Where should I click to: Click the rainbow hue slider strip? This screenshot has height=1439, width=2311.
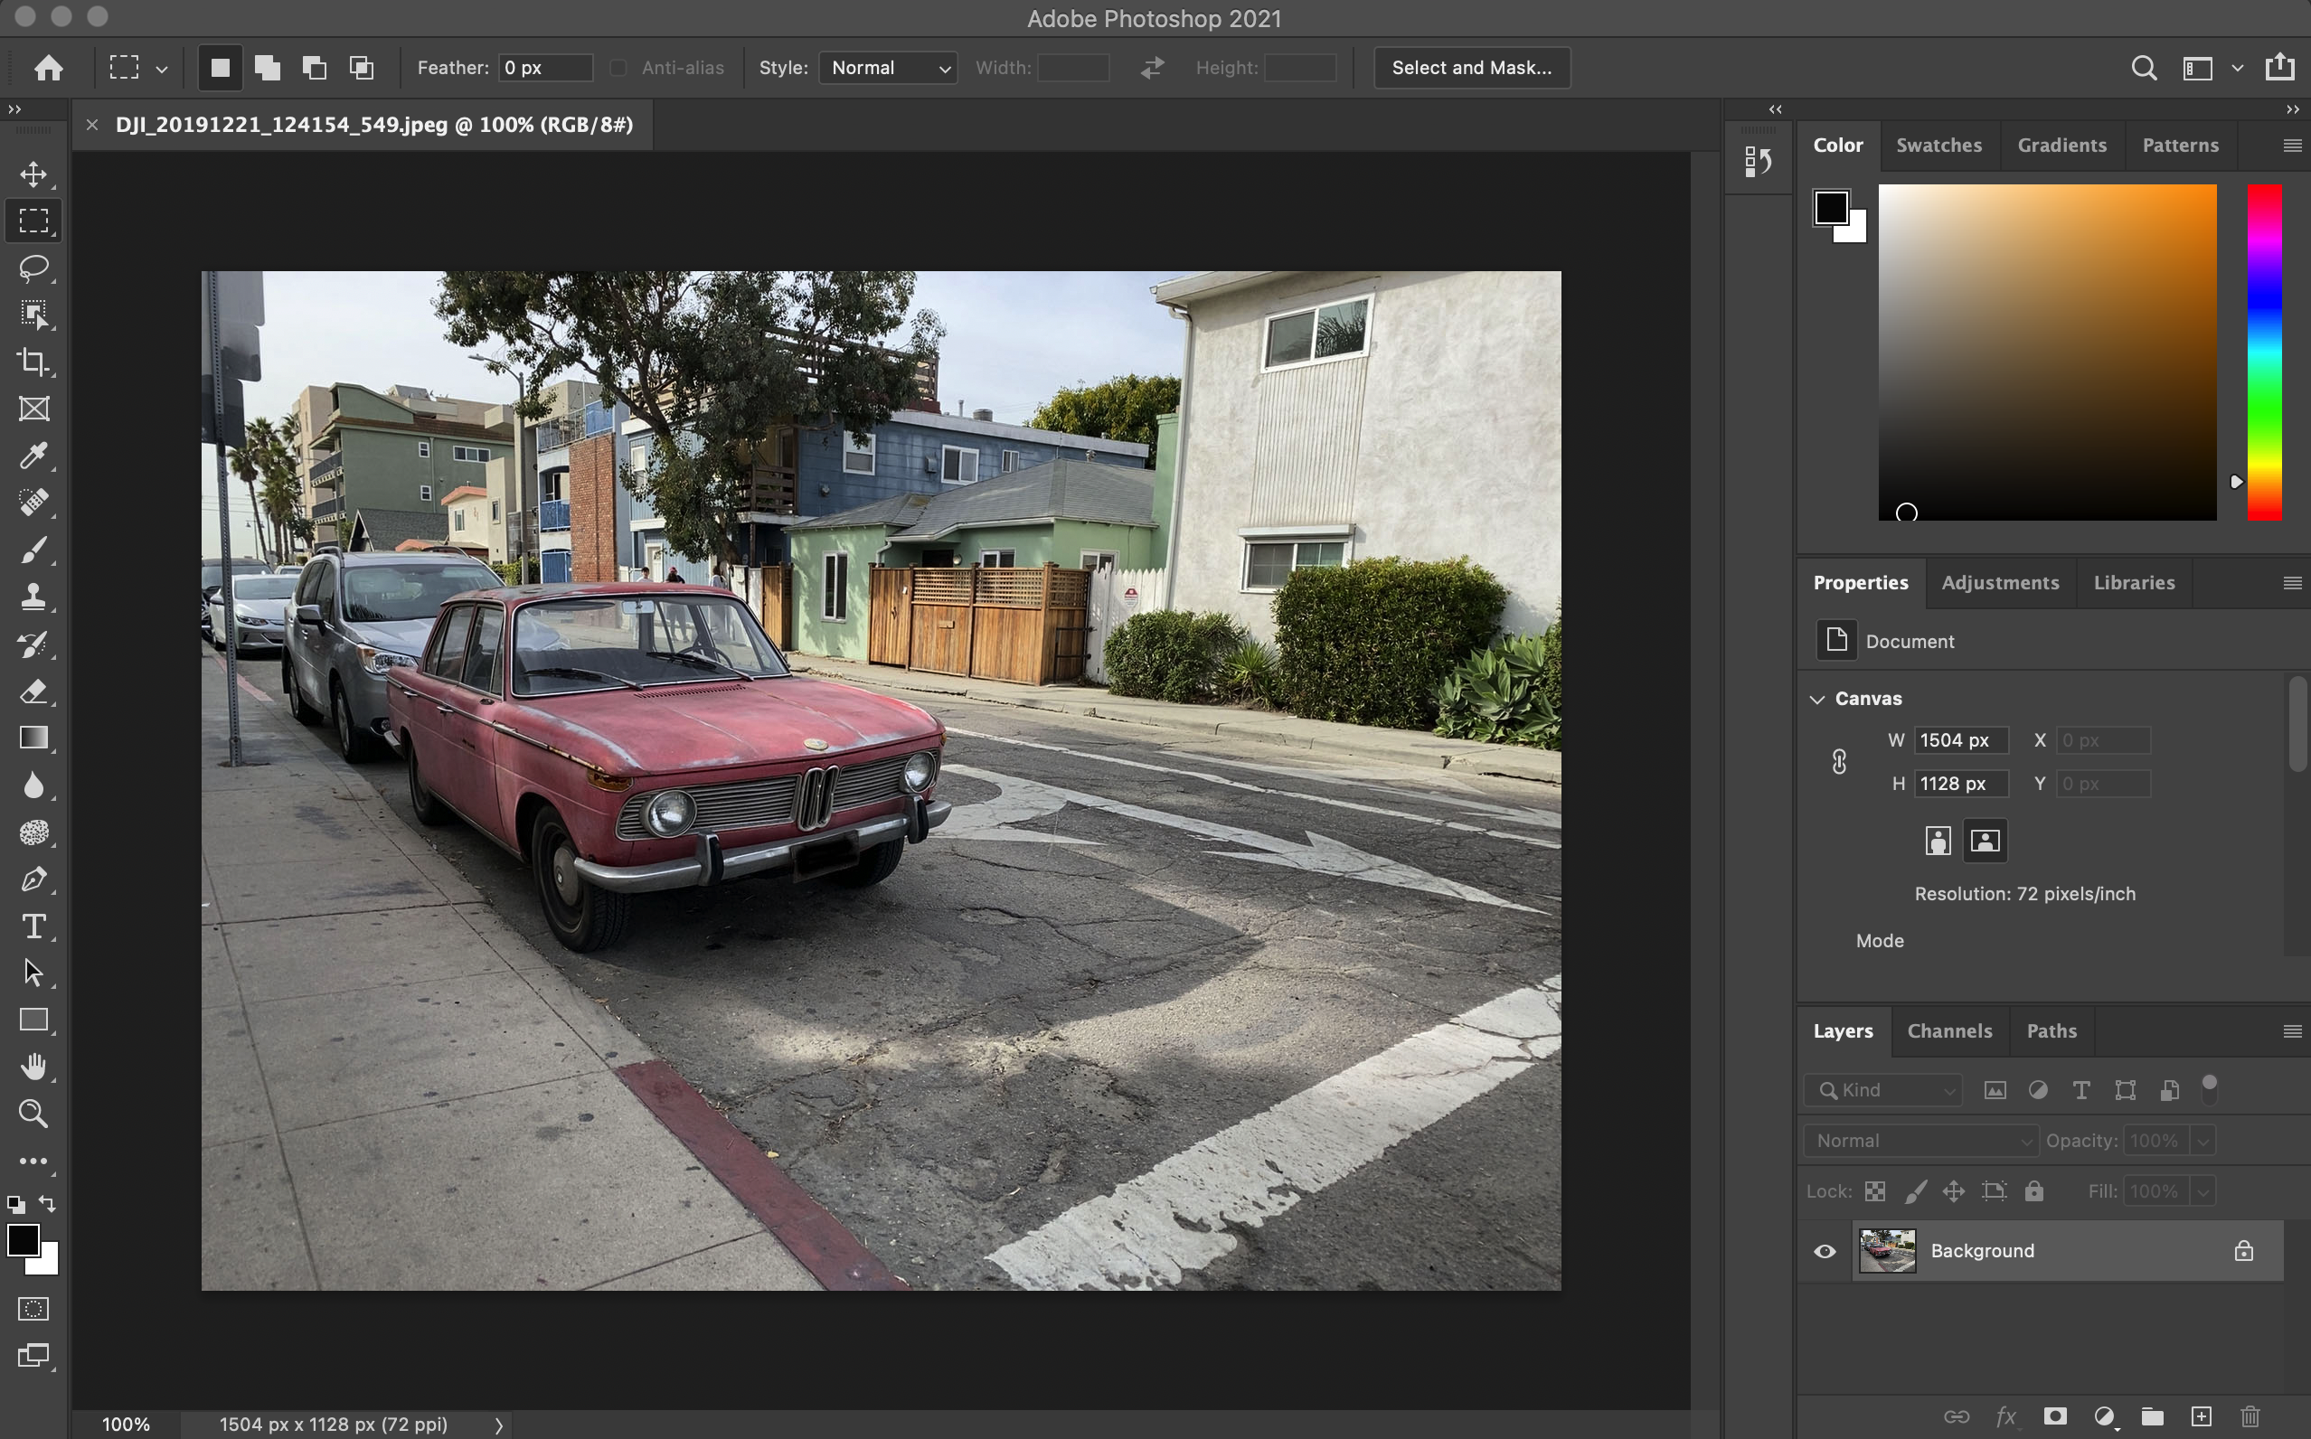tap(2263, 353)
